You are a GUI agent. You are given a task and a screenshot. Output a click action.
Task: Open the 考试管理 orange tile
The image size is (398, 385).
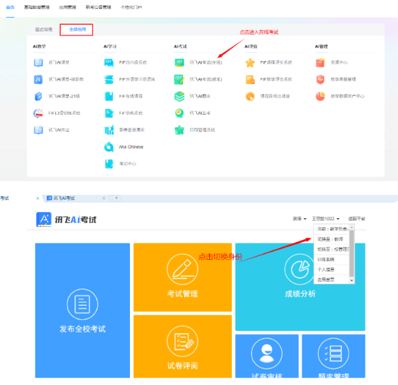[183, 277]
